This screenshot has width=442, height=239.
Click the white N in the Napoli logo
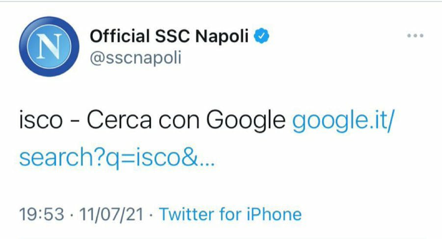pos(46,48)
